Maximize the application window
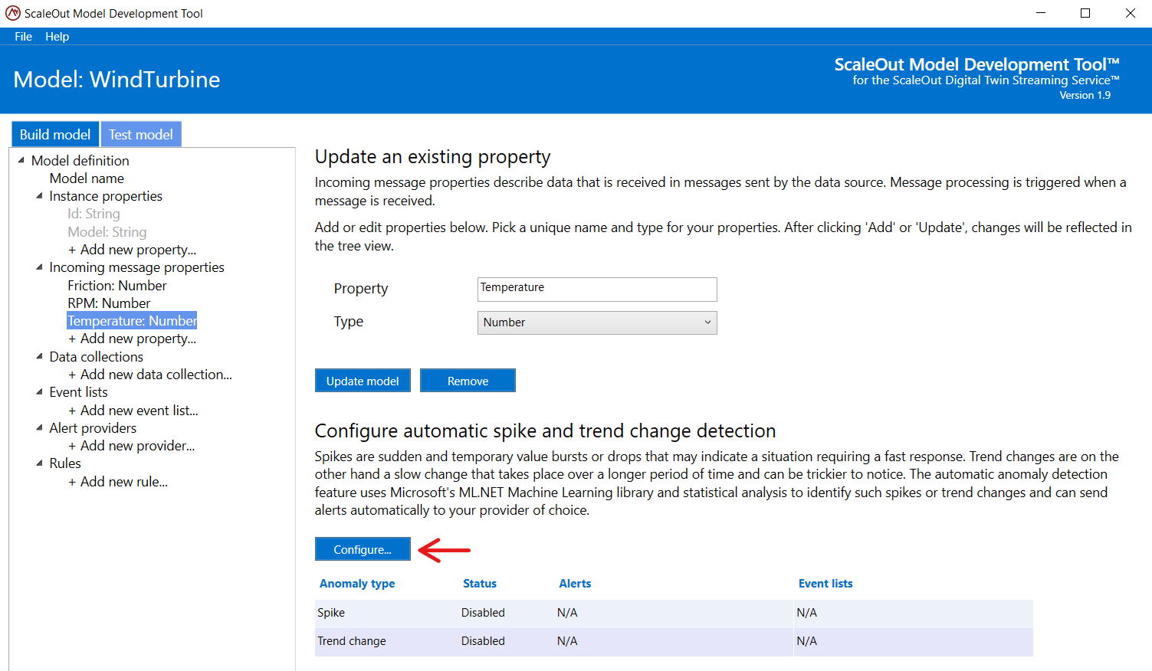 point(1085,13)
